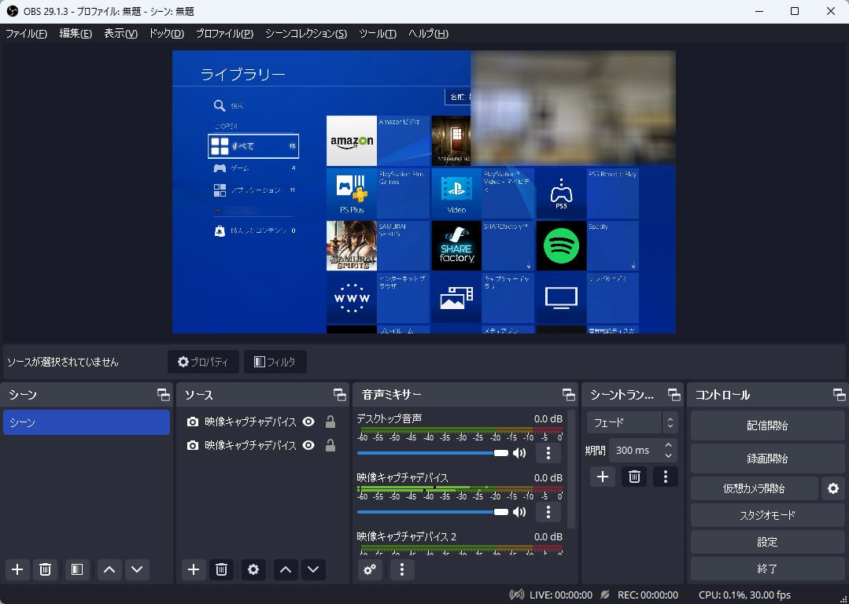849x604 pixels.
Task: Open virtual camera settings gear
Action: point(832,488)
